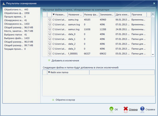Select the data_1 name cell

pyautogui.click(x=72, y=39)
